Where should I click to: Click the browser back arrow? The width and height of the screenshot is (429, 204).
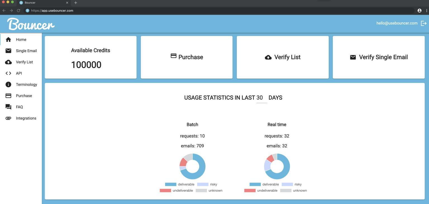click(4, 11)
